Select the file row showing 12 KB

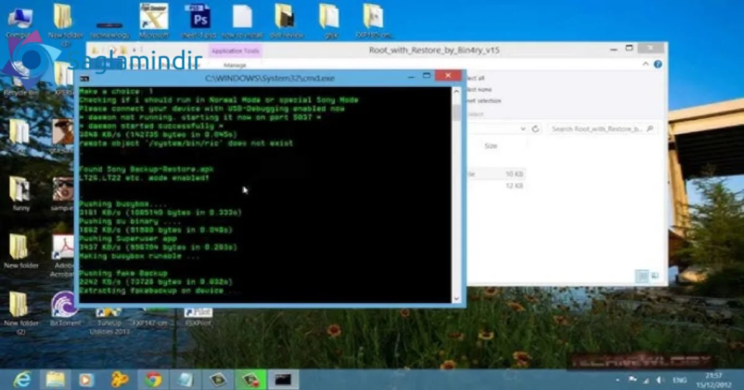point(495,186)
